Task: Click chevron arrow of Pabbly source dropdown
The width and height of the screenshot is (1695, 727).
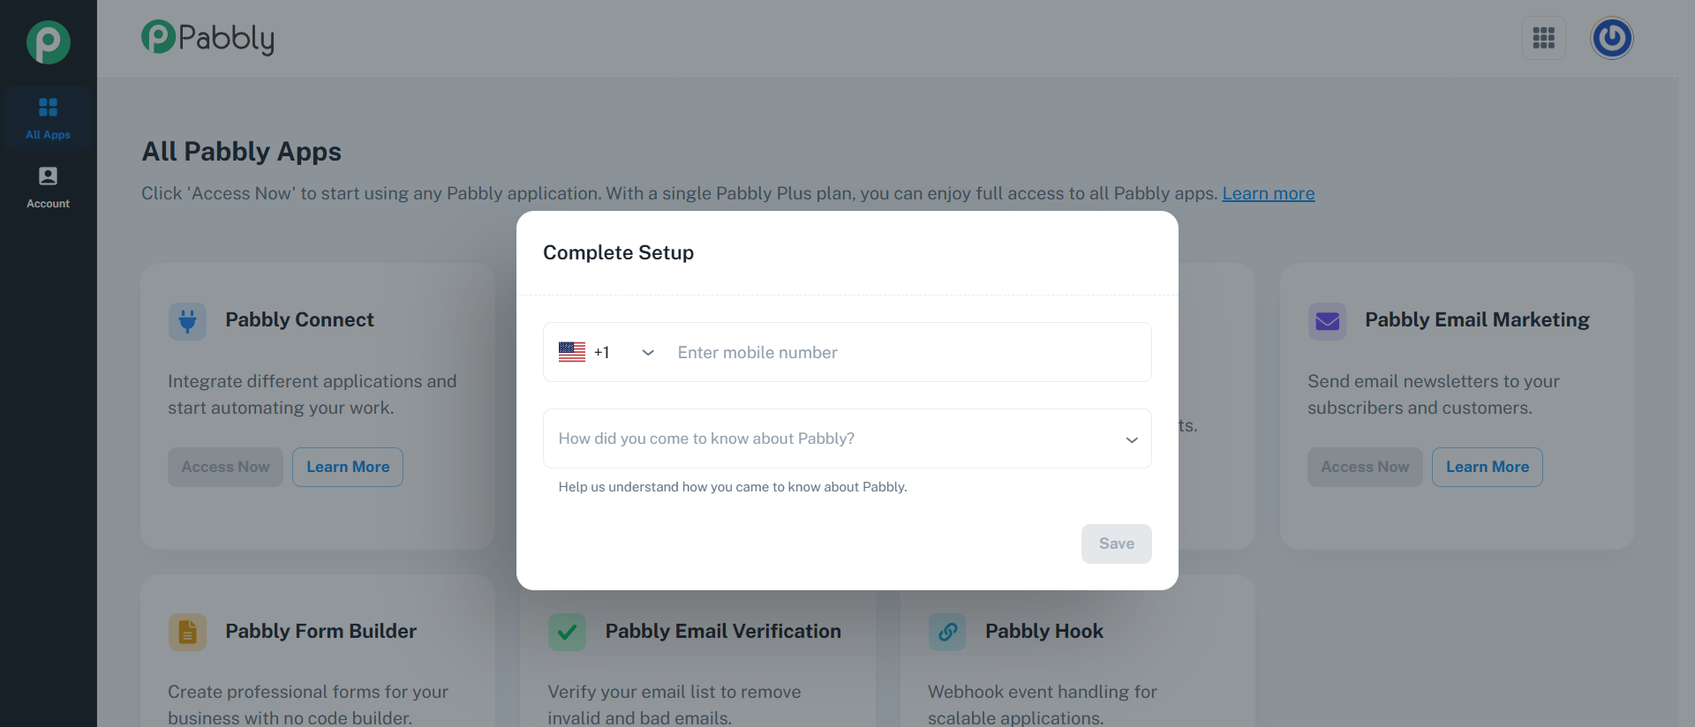Action: [x=1131, y=439]
